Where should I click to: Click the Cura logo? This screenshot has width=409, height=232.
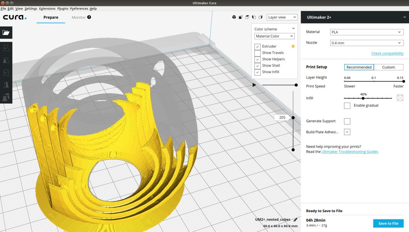(15, 17)
